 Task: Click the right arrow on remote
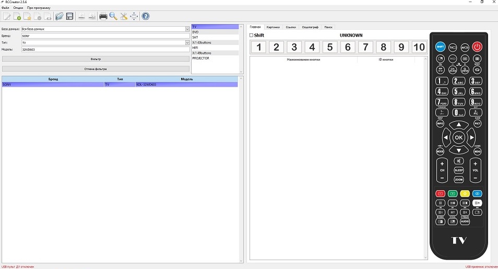point(472,137)
